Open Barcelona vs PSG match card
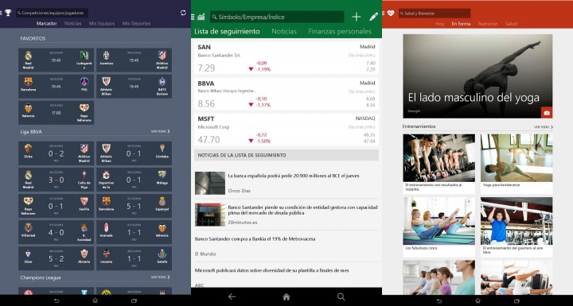The height and width of the screenshot is (306, 573). [x=56, y=87]
